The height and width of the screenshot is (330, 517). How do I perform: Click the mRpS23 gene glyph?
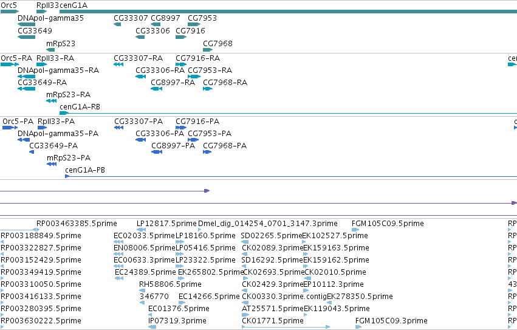(50, 50)
